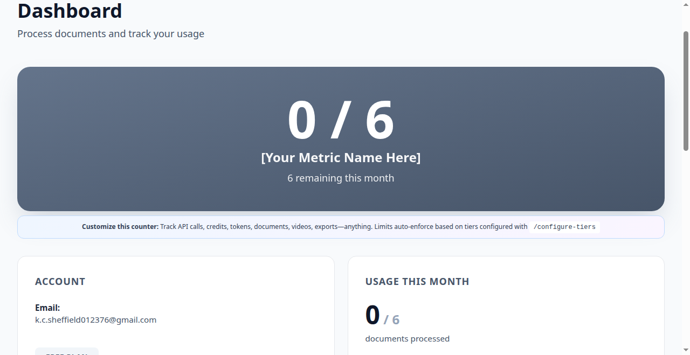Select the '[Your Metric Name Here]' label
Screen dimensions: 690x355
click(341, 158)
